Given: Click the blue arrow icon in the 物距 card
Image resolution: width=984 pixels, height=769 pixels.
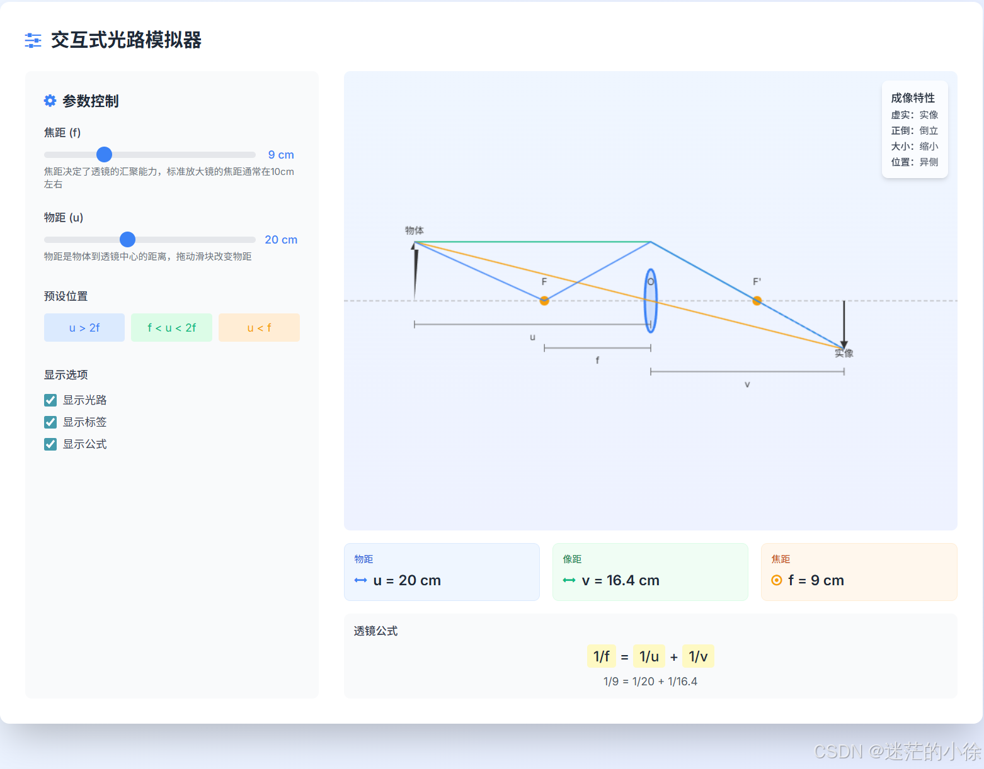Looking at the screenshot, I should point(360,580).
